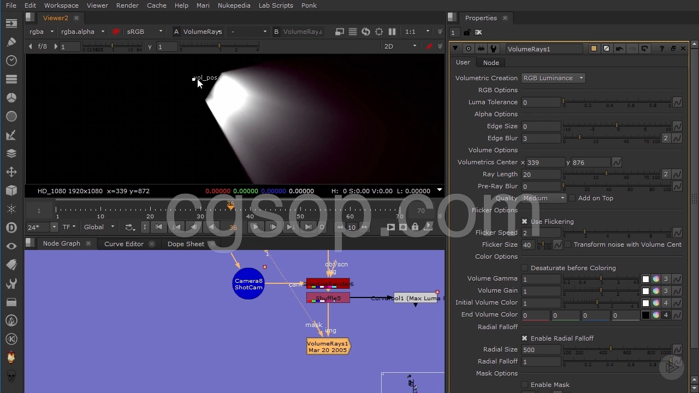Open the Transform tools with move-arrows icon
Screen dimensions: 699x393
[11, 172]
